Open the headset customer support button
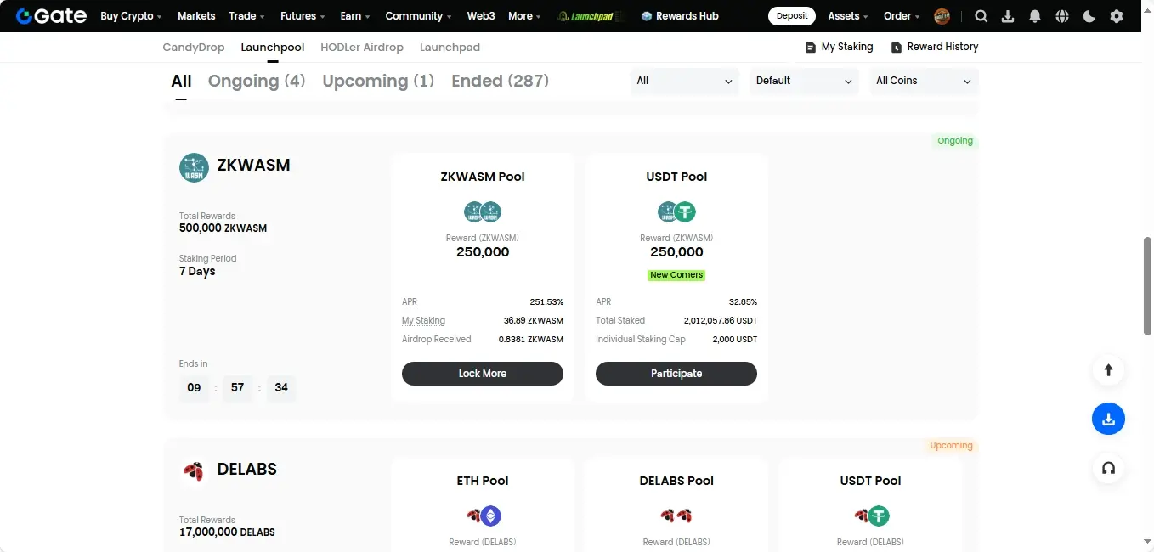Image resolution: width=1154 pixels, height=552 pixels. 1108,468
